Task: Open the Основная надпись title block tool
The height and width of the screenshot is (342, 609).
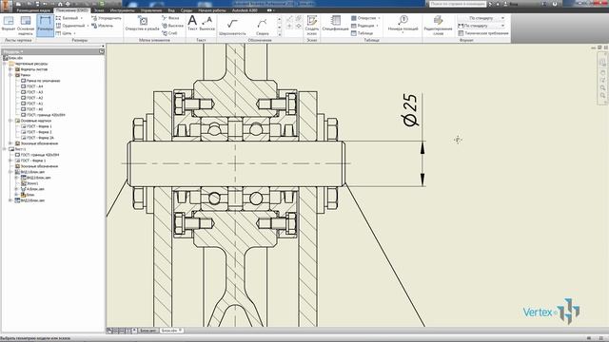Action: [26, 25]
